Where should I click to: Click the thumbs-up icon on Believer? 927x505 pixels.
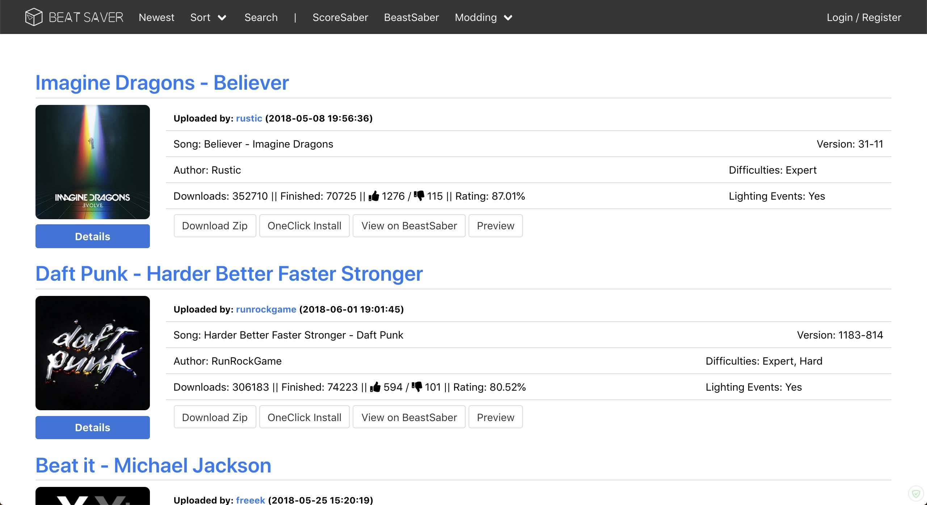pyautogui.click(x=374, y=196)
